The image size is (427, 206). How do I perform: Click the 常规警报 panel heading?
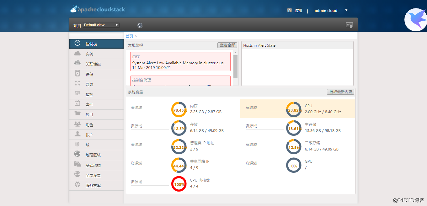tap(136, 45)
